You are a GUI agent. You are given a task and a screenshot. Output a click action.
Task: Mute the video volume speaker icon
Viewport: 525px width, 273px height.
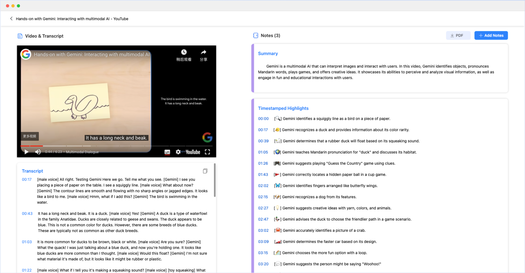38,152
